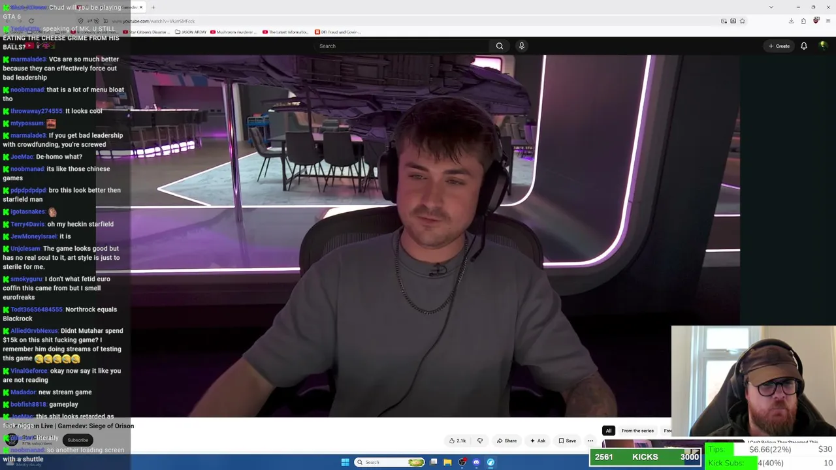Screen dimensions: 836x470
Task: Open the Task View taskbar icon
Action: (434, 462)
